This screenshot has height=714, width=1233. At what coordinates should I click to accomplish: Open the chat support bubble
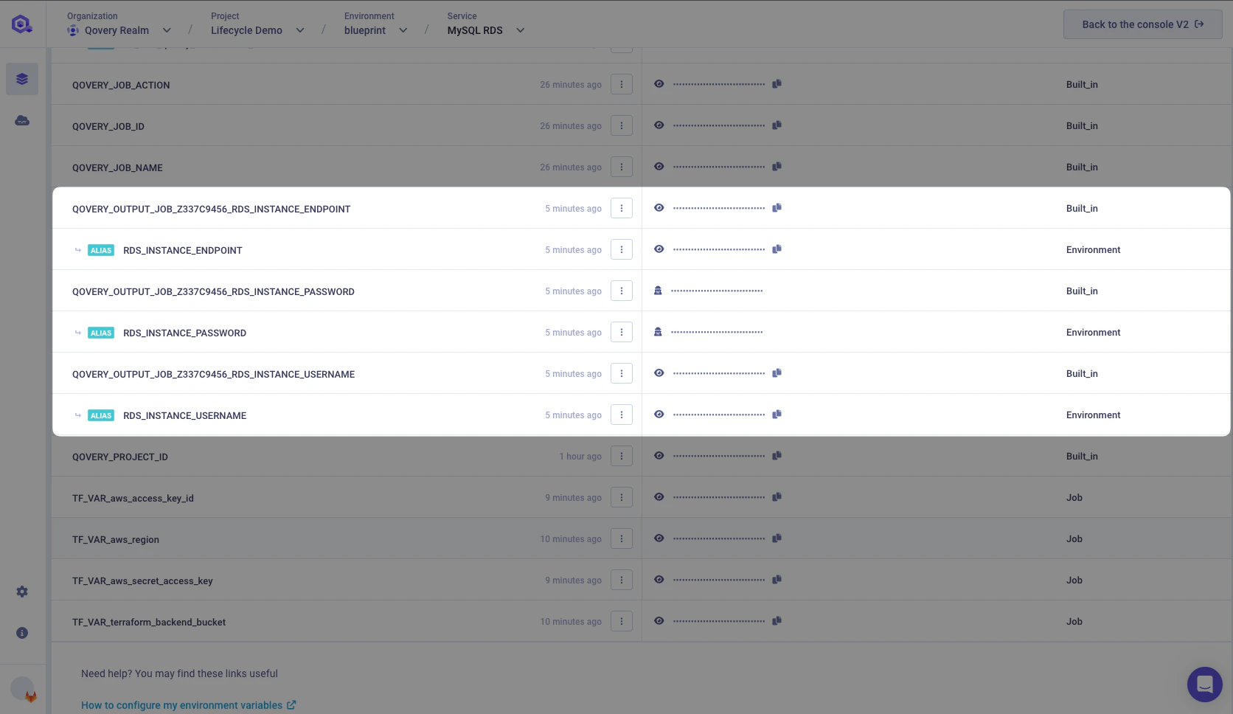point(1205,684)
